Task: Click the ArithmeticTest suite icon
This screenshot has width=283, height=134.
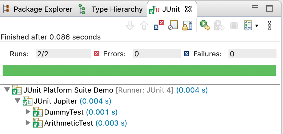Action: click(x=38, y=123)
